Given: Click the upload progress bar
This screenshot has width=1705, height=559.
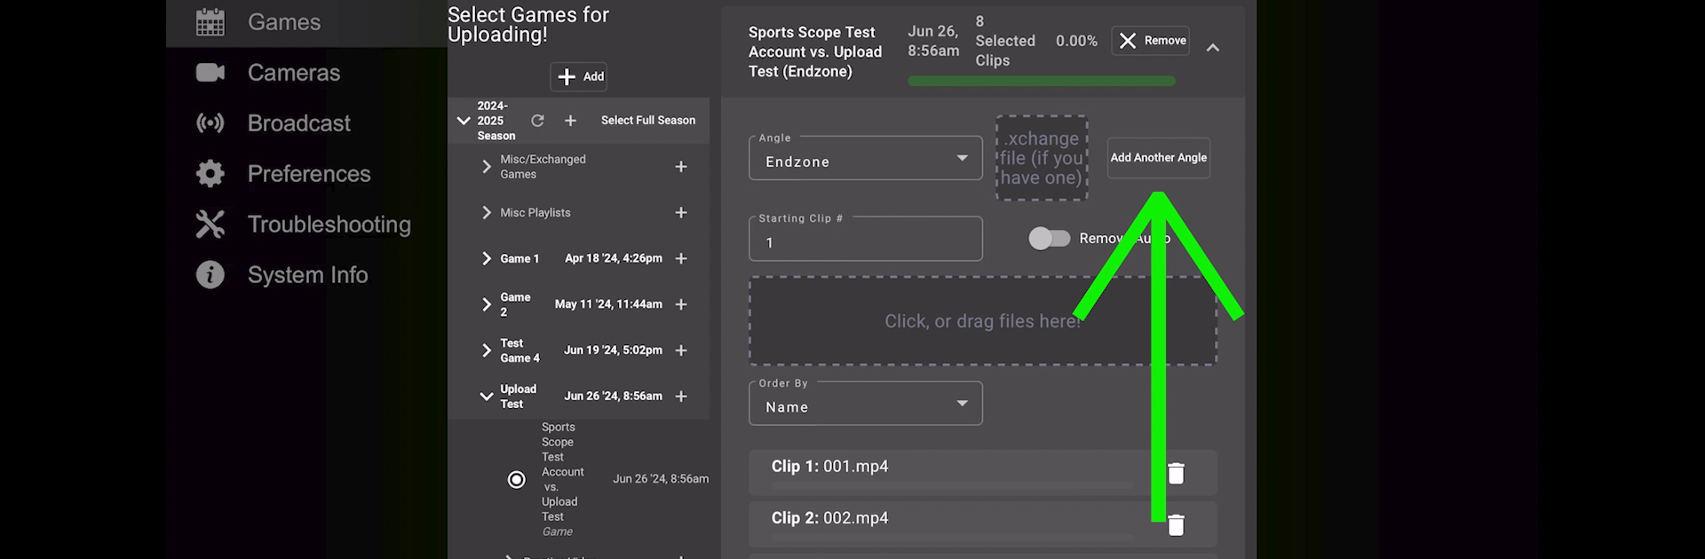Looking at the screenshot, I should coord(1041,82).
